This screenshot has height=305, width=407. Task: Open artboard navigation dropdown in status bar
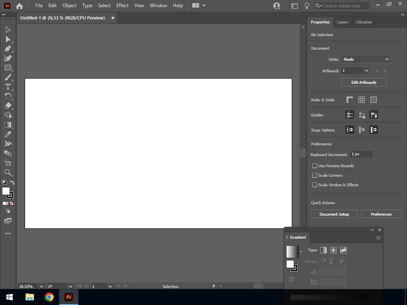[x=110, y=286]
